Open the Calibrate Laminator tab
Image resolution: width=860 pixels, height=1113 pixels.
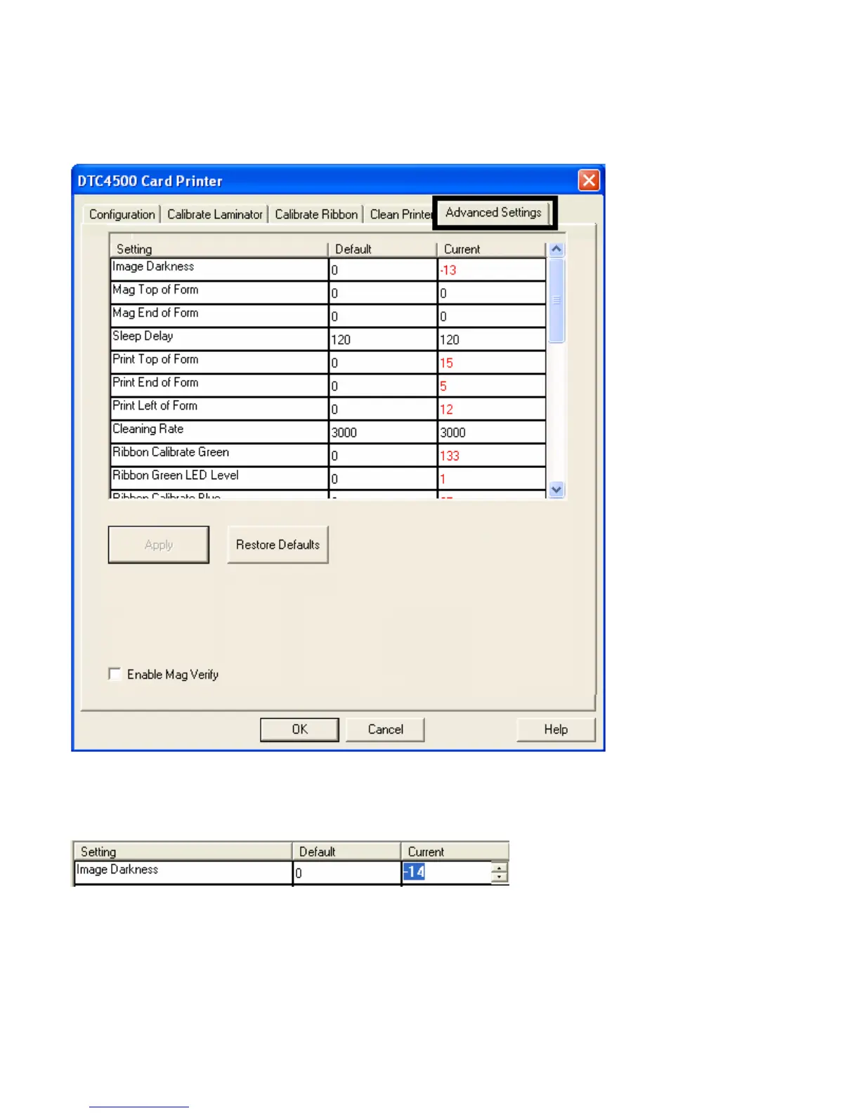[215, 214]
